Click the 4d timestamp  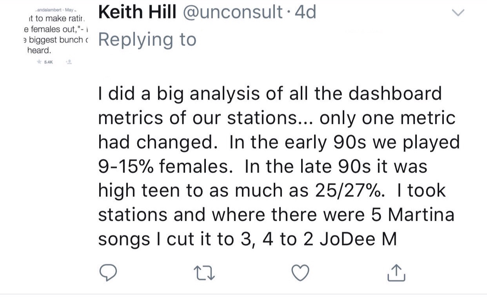[305, 12]
